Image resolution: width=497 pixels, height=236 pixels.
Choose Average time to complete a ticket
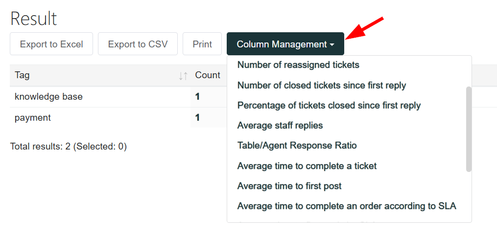pyautogui.click(x=307, y=166)
